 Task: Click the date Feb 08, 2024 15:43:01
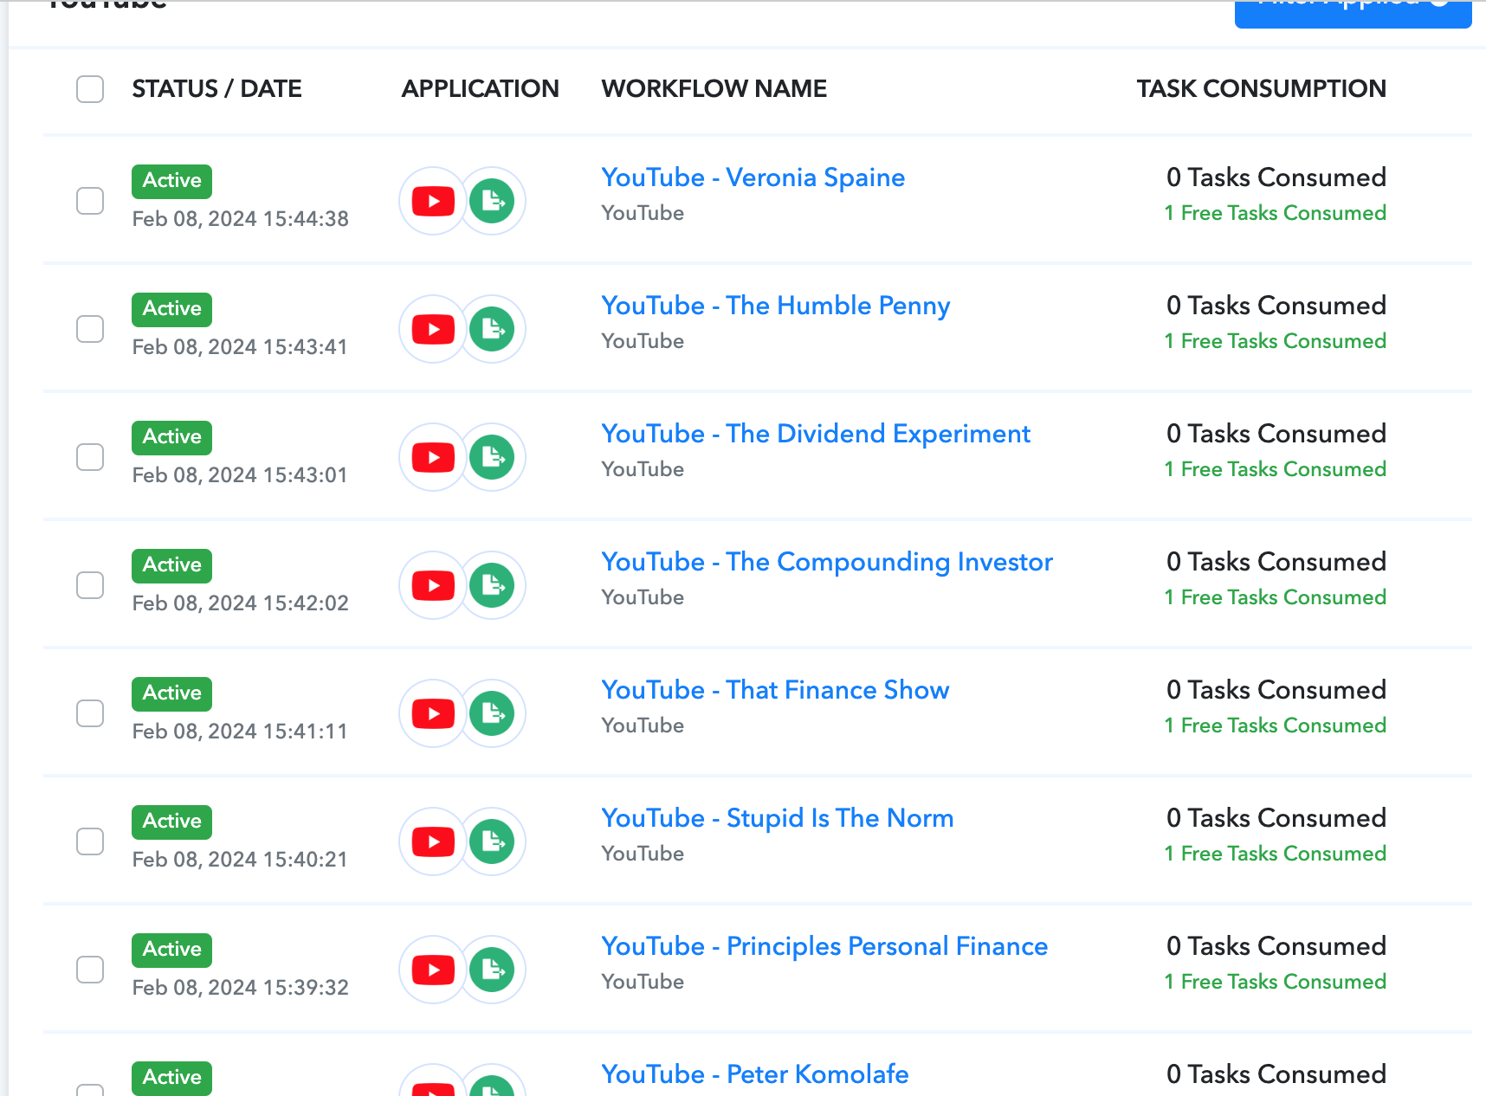point(240,475)
